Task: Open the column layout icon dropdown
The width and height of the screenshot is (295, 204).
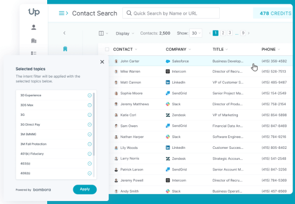Action: pos(103,33)
